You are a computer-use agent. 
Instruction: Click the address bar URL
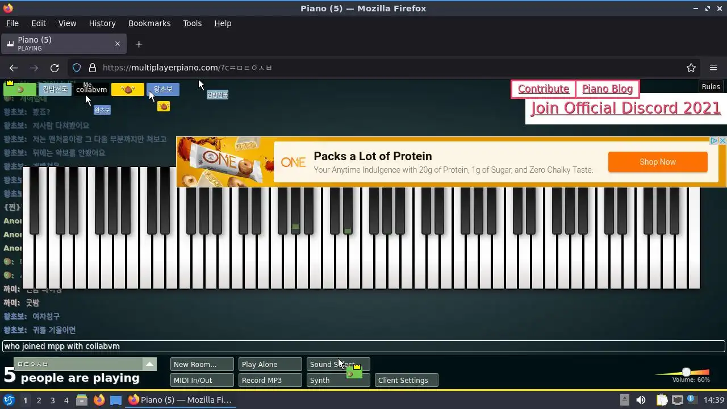tap(187, 68)
